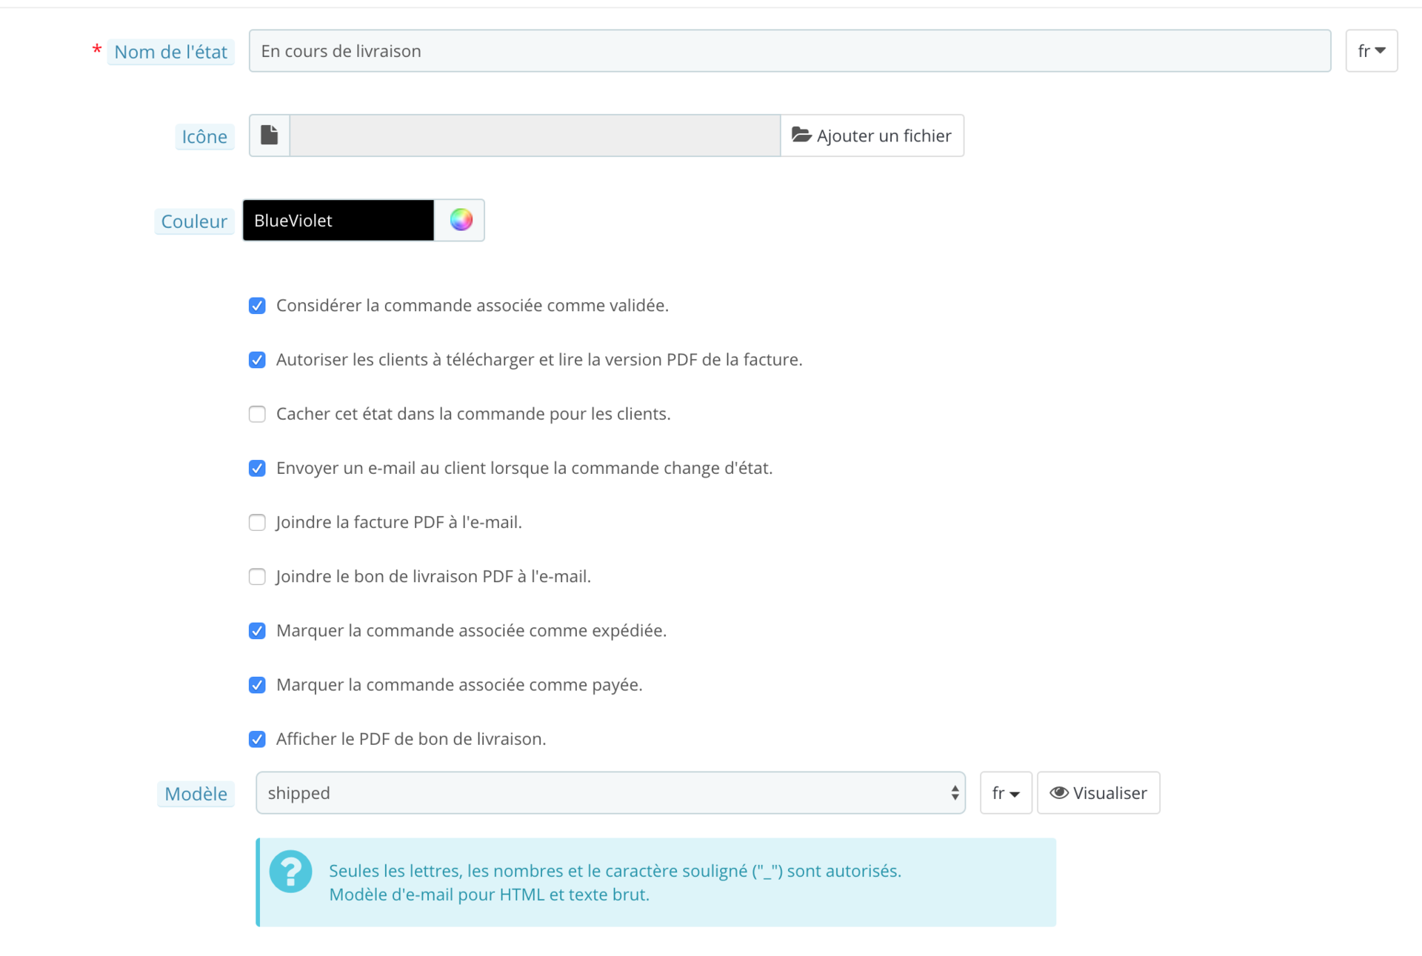
Task: Toggle Autoriser les clients à télécharger la facture PDF
Action: coord(257,360)
